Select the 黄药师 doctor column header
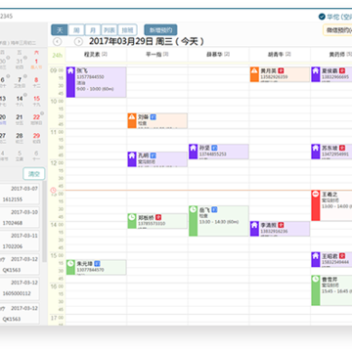Viewport: 352px width, 352px height. tap(331, 55)
